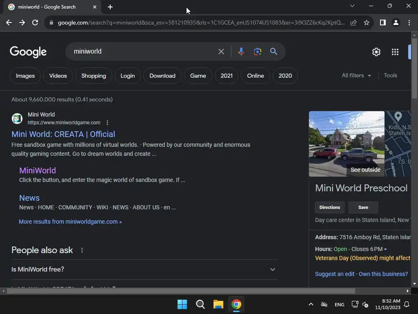Open the All filters dropdown
The image size is (418, 314).
[x=356, y=76]
